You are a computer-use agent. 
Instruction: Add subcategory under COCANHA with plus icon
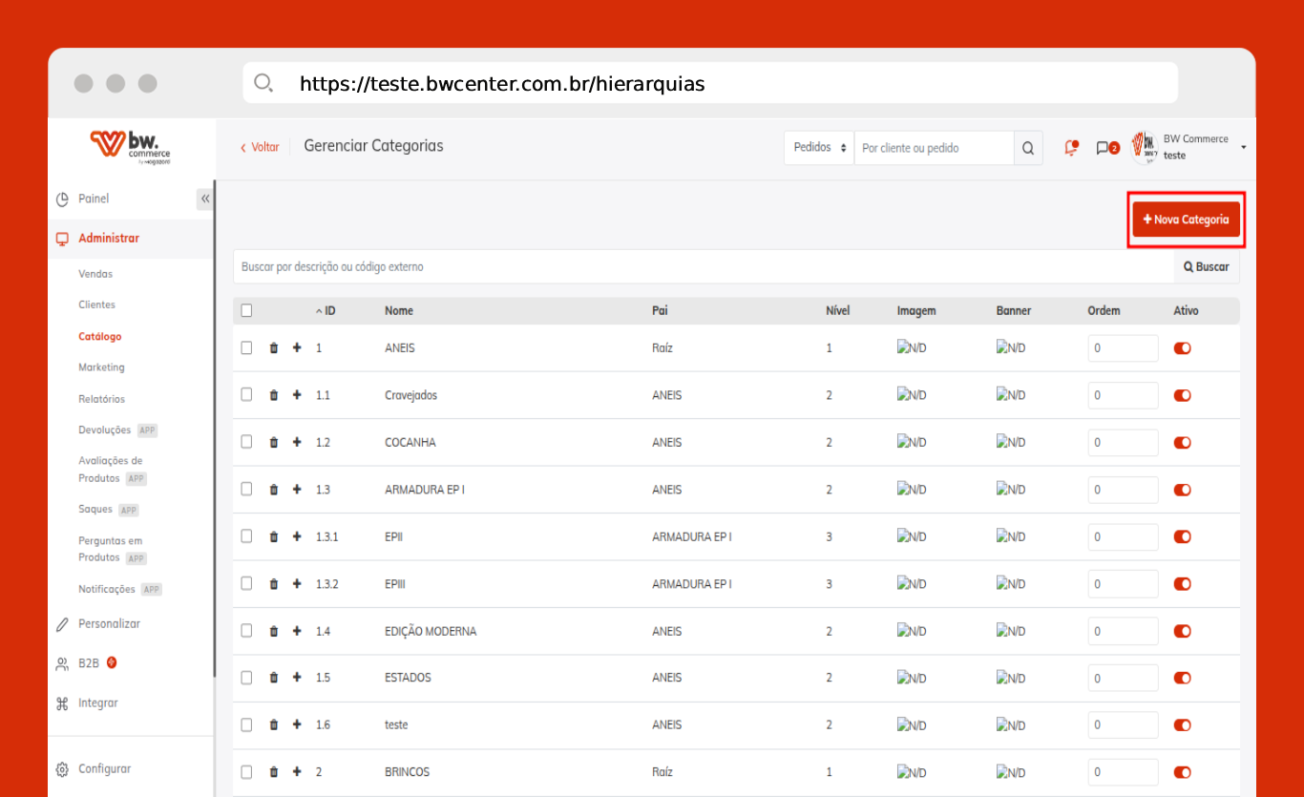pos(297,442)
